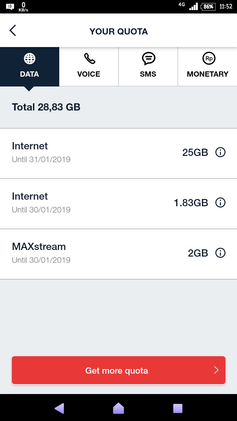Open the MAXstream quota row
The image size is (237, 421).
[99, 253]
